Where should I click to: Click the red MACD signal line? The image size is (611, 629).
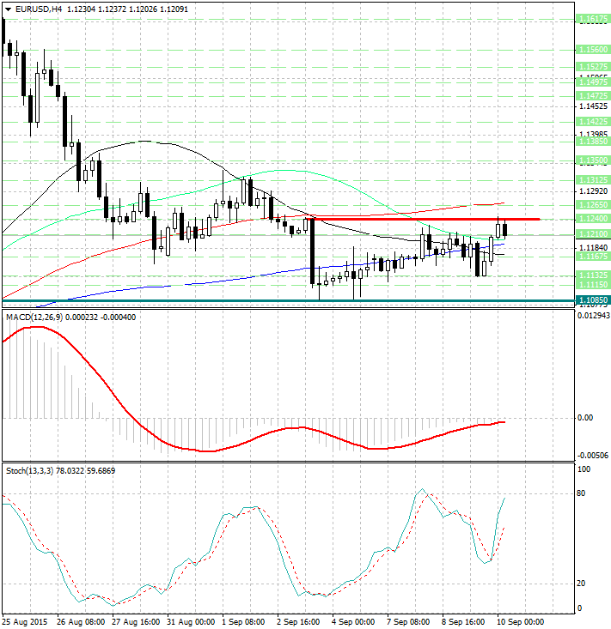click(x=254, y=439)
